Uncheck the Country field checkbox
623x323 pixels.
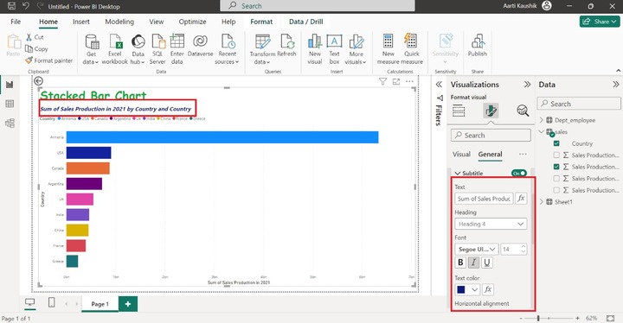[x=556, y=143]
